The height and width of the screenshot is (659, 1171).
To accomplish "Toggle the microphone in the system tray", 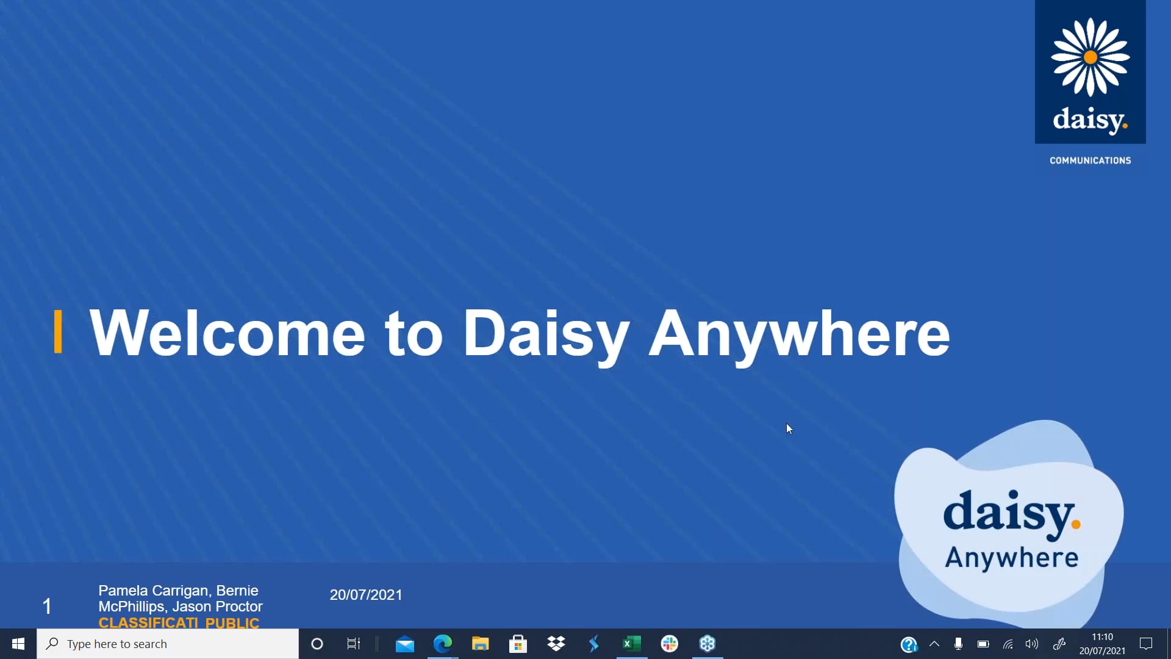I will coord(959,644).
